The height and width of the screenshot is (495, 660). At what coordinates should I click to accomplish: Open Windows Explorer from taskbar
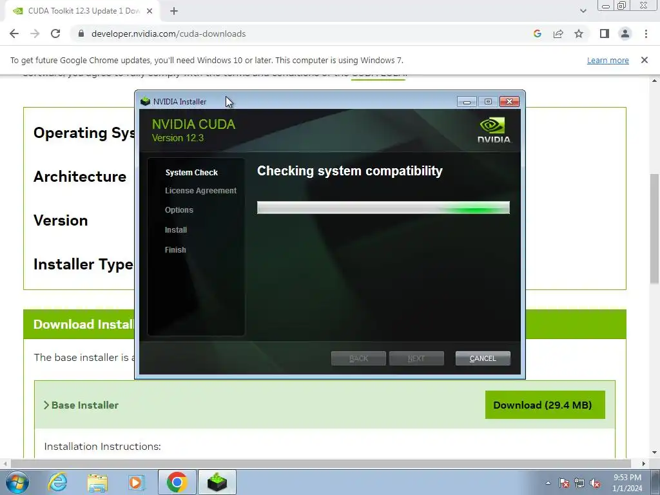[97, 482]
